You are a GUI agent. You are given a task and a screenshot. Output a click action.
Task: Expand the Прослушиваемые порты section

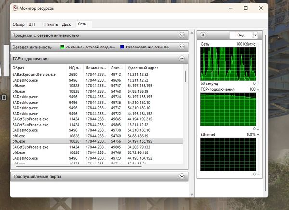[182, 177]
